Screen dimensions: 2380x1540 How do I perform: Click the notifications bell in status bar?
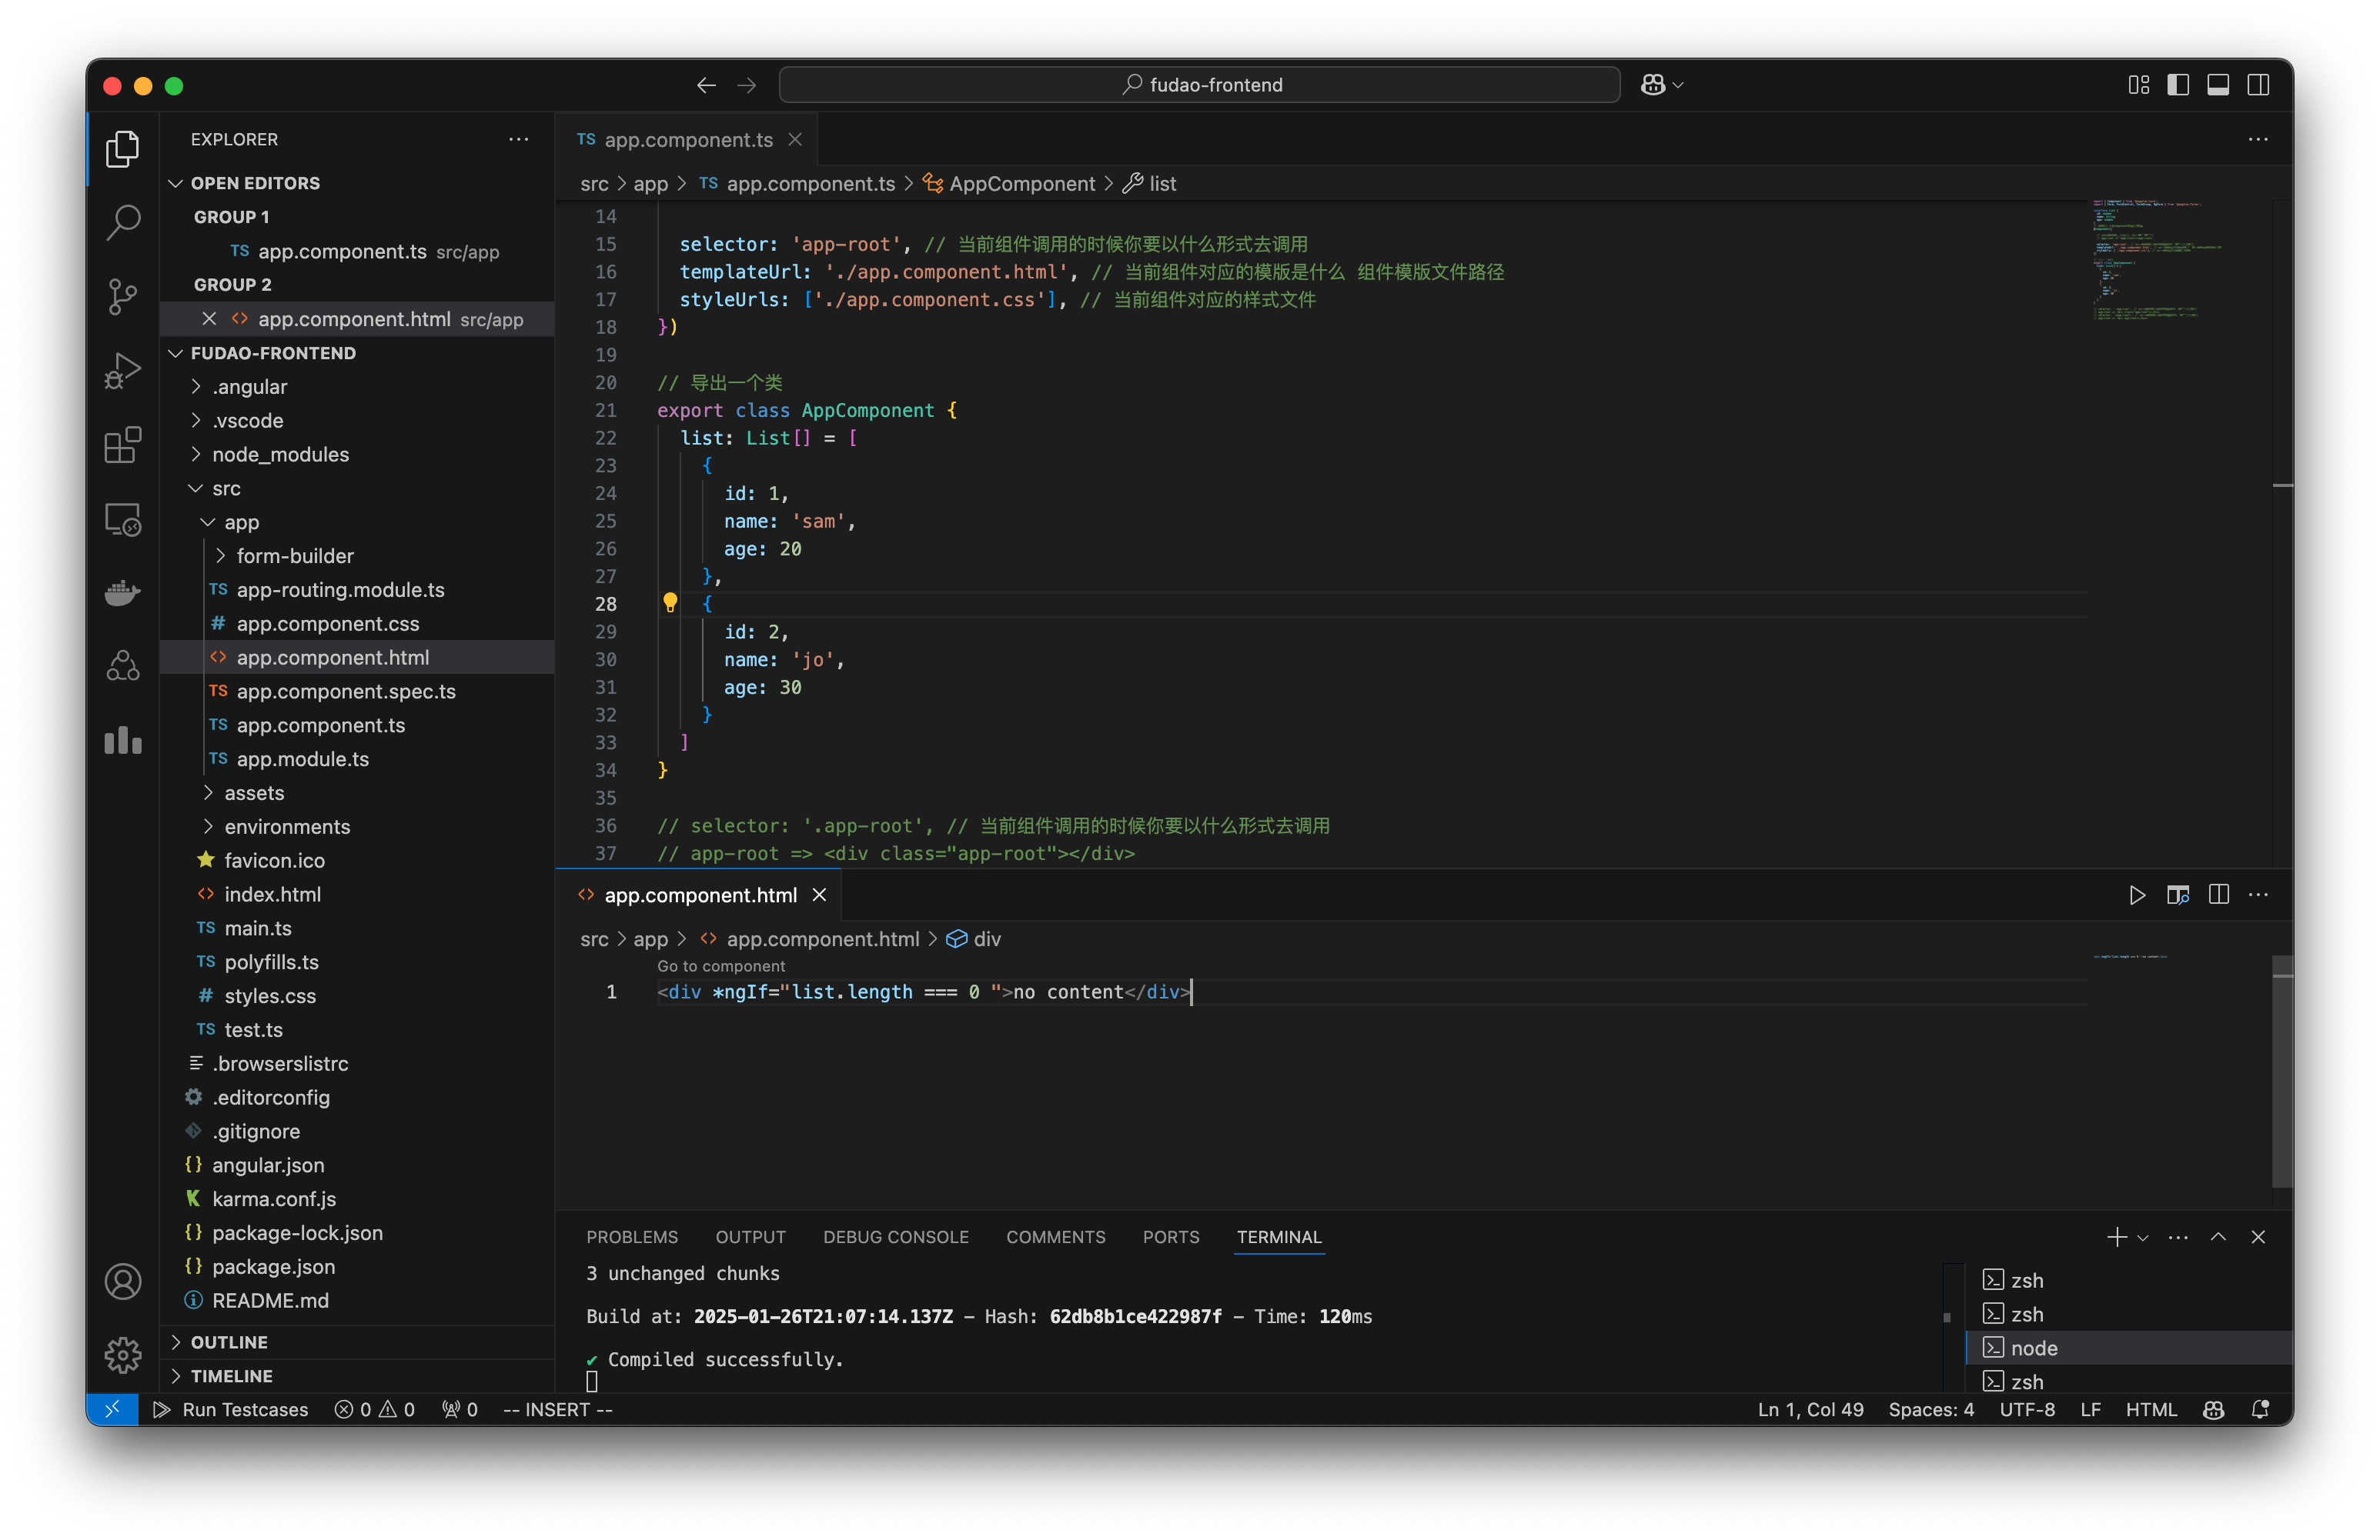(x=2260, y=1409)
